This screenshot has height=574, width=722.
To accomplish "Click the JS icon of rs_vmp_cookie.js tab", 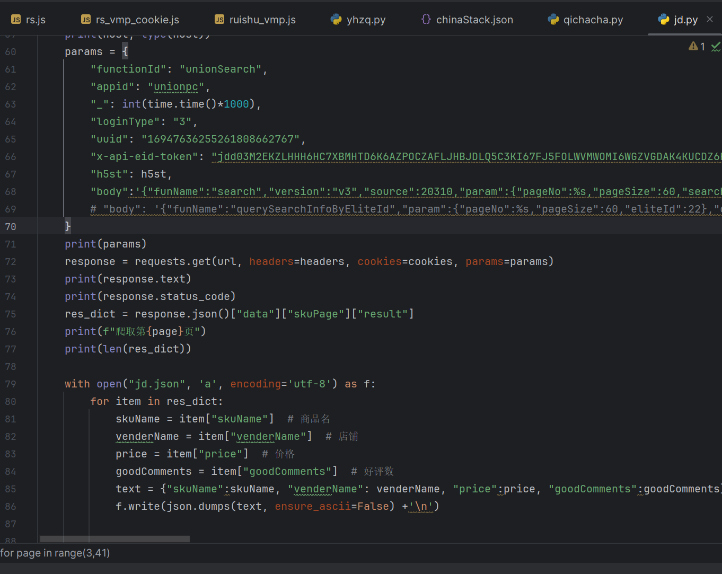I will click(86, 20).
